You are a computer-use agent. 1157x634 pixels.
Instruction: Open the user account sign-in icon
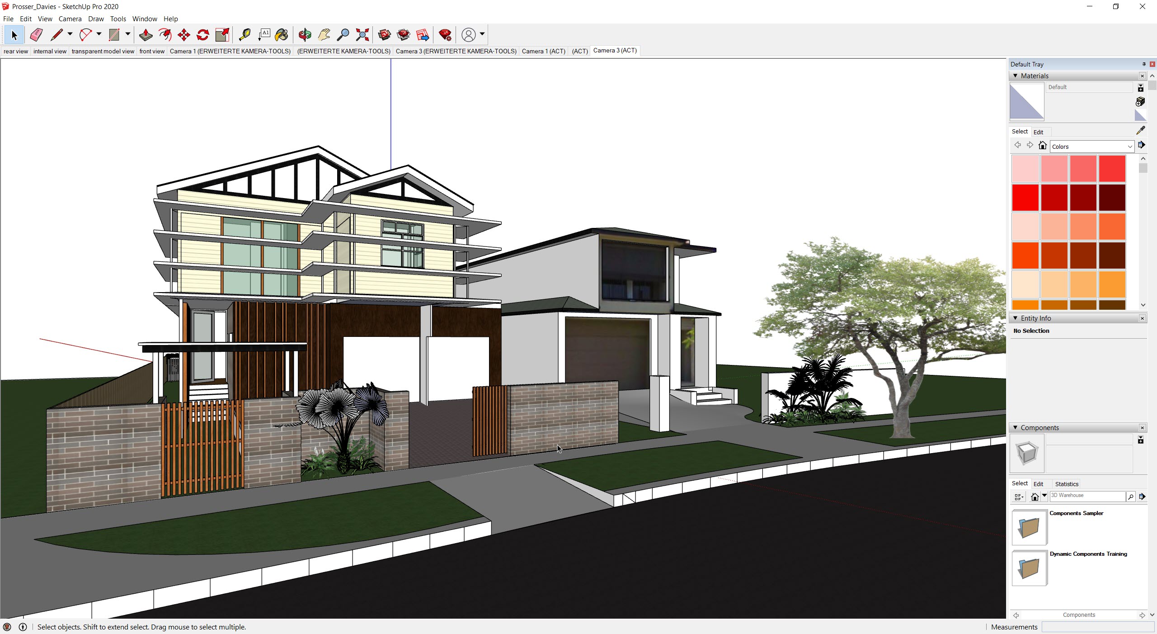coord(469,35)
